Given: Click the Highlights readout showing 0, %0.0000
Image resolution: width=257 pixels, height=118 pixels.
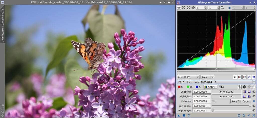Looking at the screenshot, I should click(227, 96).
